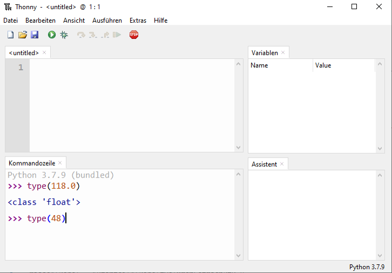This screenshot has height=273, width=392.
Task: Close the untitled editor tab
Action: click(44, 53)
